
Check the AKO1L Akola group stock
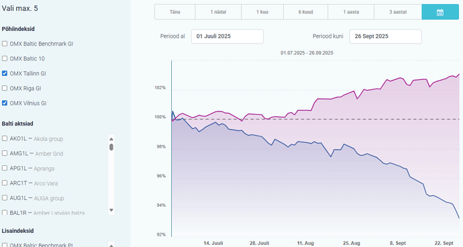5,138
